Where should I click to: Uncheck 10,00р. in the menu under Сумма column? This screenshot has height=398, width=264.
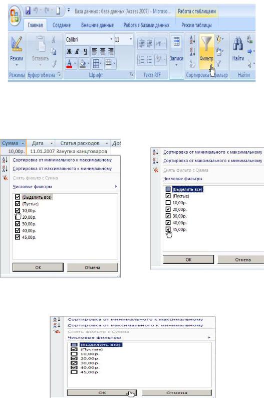coord(18,210)
